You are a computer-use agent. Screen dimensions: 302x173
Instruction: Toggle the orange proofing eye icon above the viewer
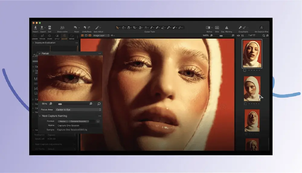[x=90, y=35]
